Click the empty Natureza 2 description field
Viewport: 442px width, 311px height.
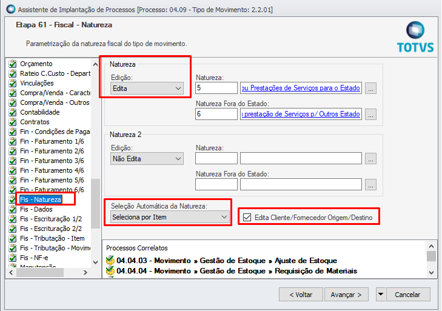301,158
